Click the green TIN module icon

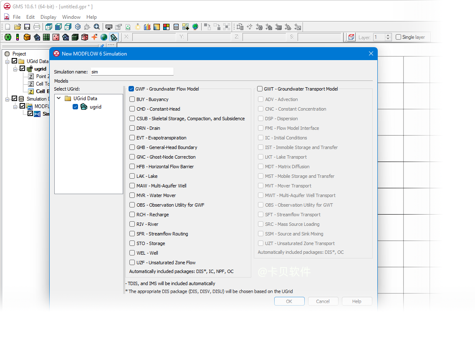click(8, 37)
